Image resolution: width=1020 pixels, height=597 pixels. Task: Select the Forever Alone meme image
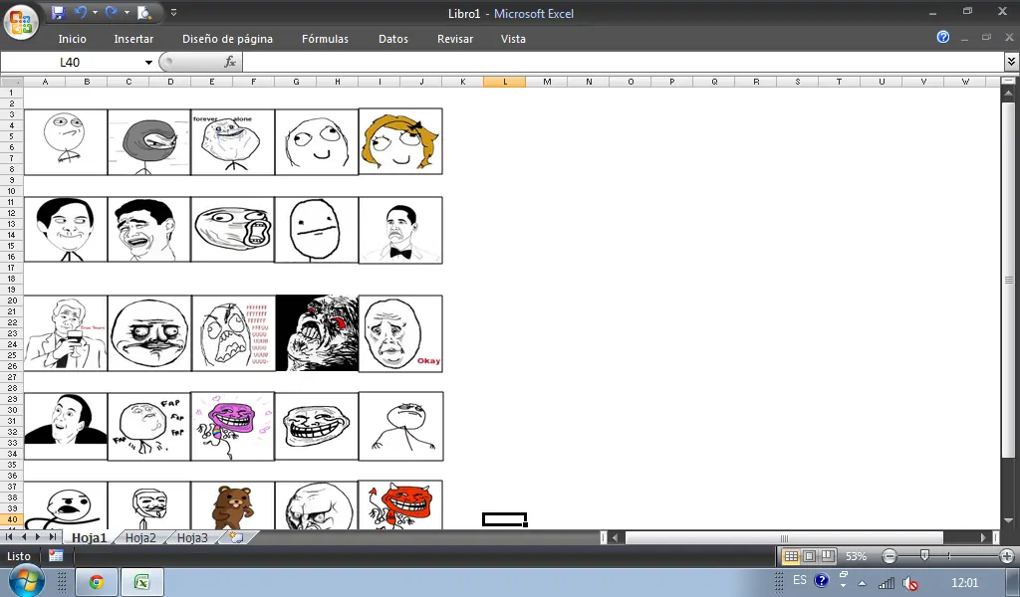point(233,142)
